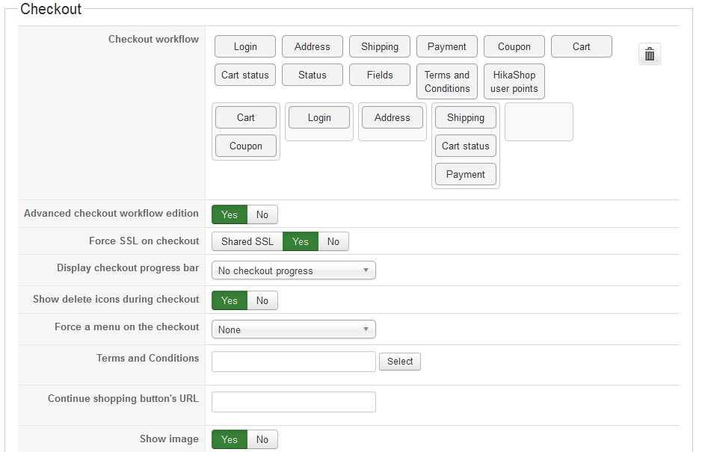The image size is (702, 452).
Task: Focus the Continue shopping button's URL field
Action: coord(293,402)
